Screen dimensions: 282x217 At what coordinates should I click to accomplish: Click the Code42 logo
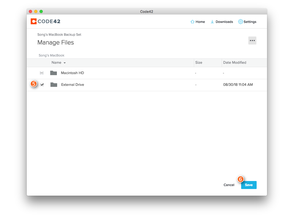point(45,21)
